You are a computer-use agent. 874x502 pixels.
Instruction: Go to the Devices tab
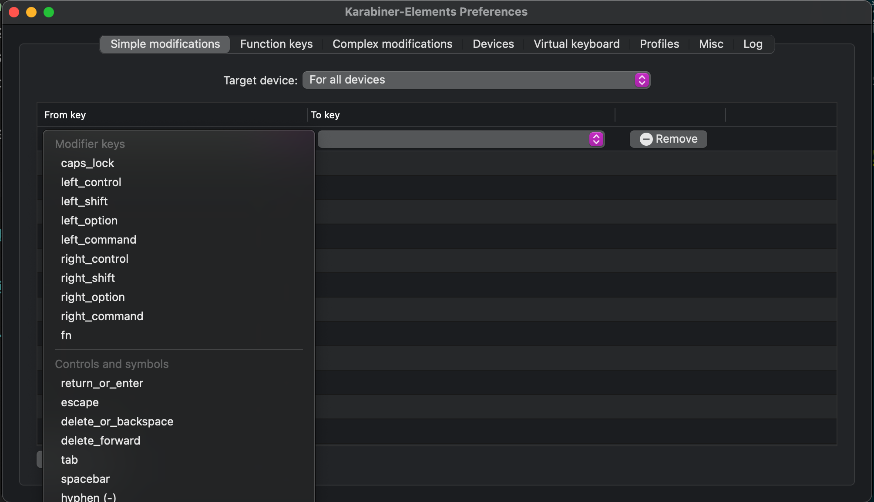point(493,44)
